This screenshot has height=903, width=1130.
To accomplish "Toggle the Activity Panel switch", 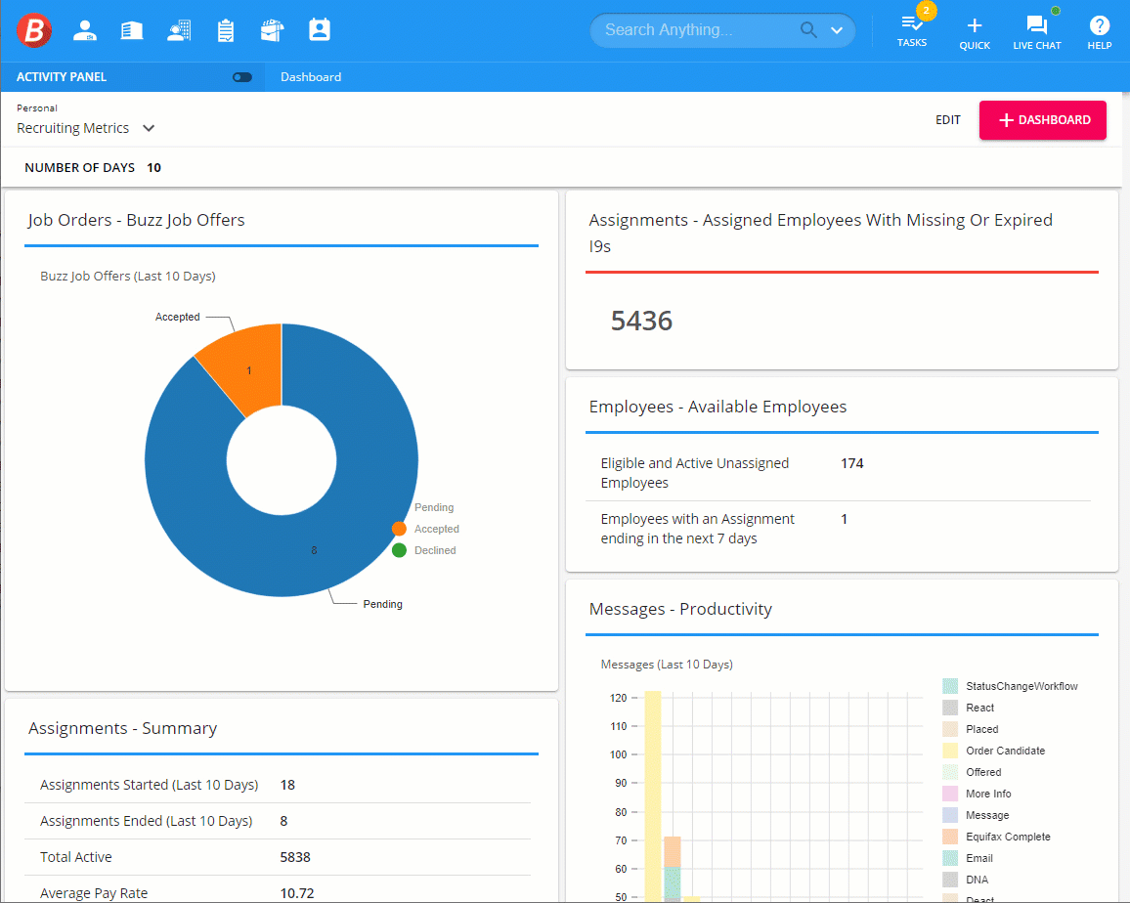I will tap(241, 77).
